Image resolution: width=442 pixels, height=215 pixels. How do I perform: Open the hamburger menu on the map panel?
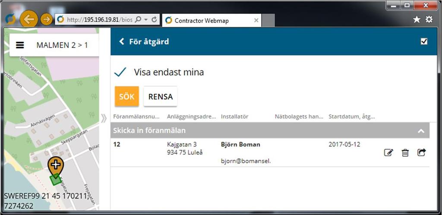pos(20,45)
